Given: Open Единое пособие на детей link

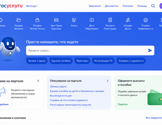Looking at the screenshot, I should pos(77,91).
